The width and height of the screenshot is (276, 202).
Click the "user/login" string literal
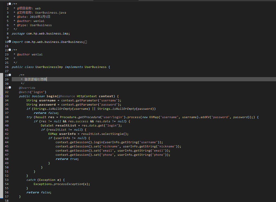pyautogui.click(x=113, y=117)
